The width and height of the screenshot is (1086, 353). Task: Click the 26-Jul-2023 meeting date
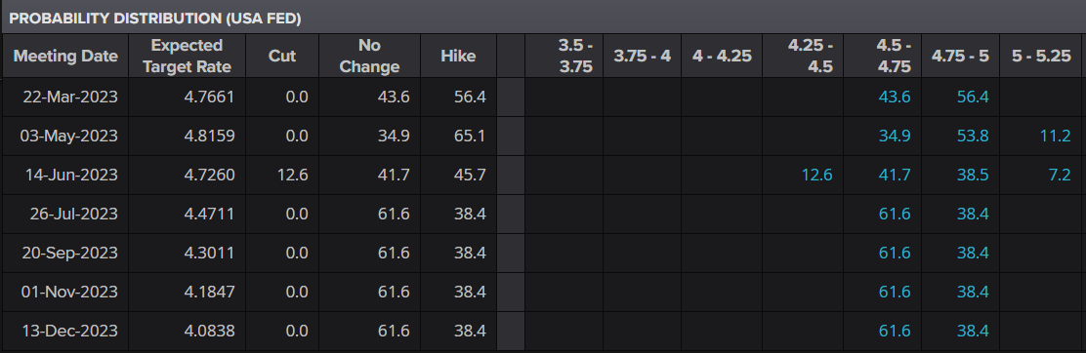(73, 214)
